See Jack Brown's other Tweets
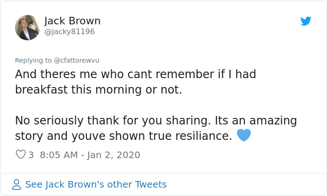 pos(96,185)
